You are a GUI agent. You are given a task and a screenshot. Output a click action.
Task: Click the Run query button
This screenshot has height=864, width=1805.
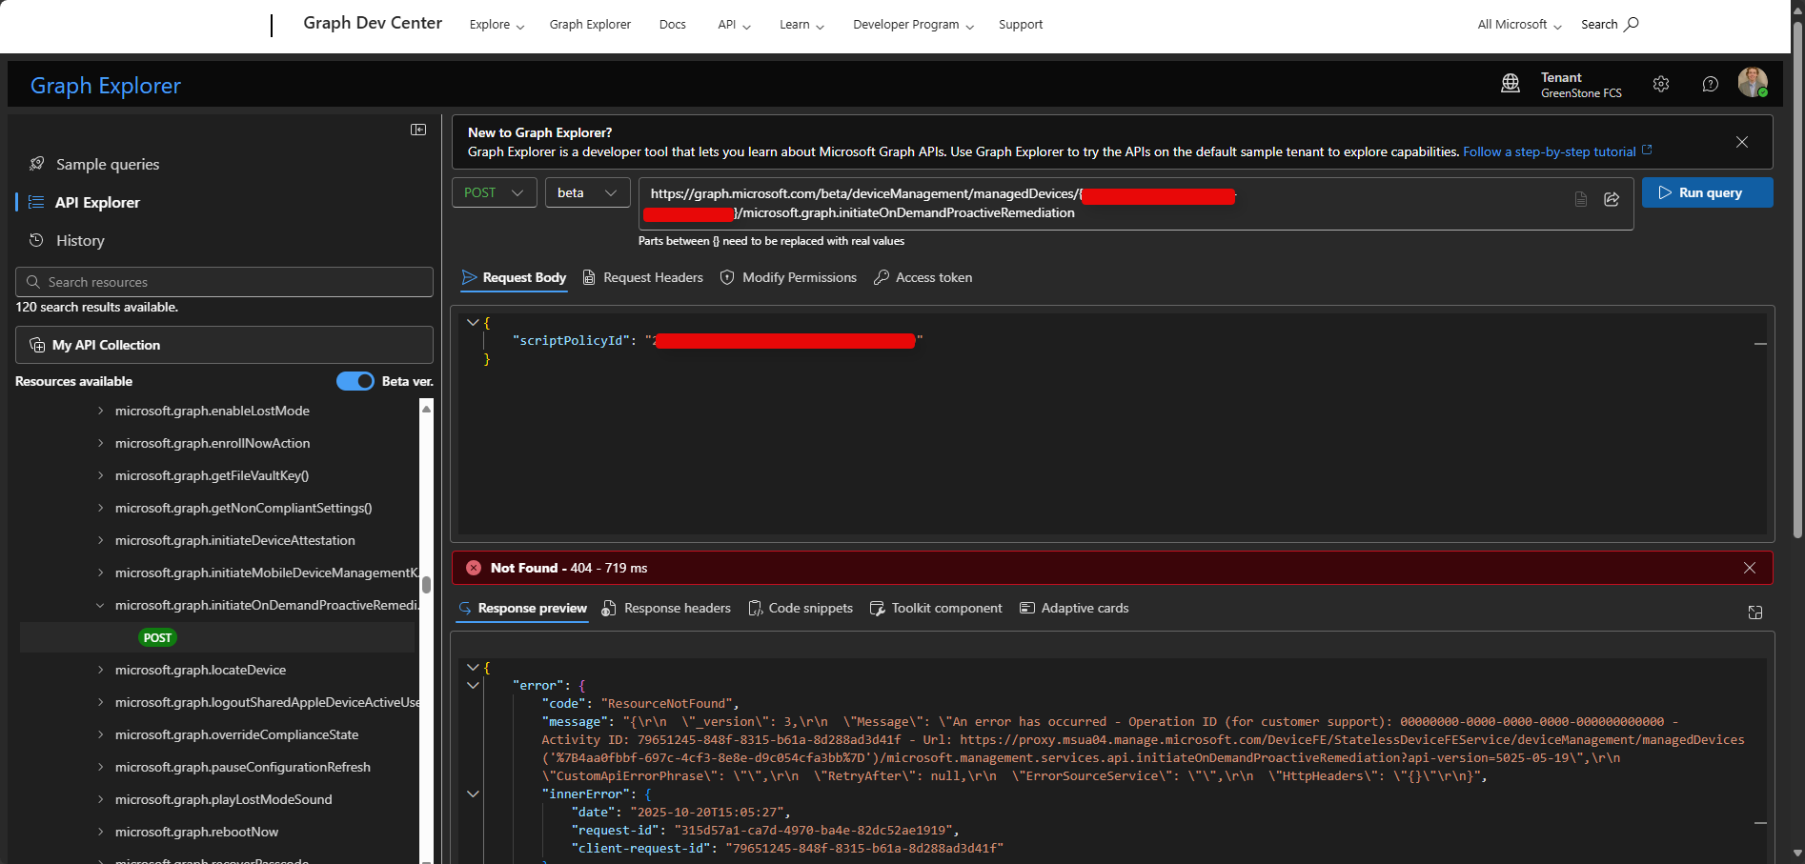click(x=1707, y=192)
